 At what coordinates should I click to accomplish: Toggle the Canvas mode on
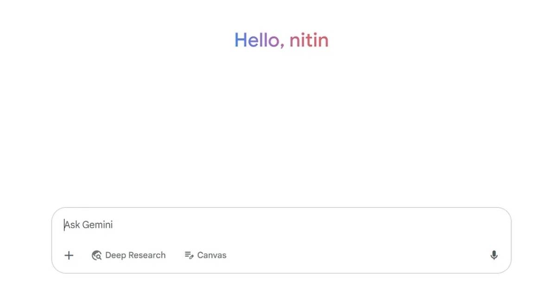(206, 255)
